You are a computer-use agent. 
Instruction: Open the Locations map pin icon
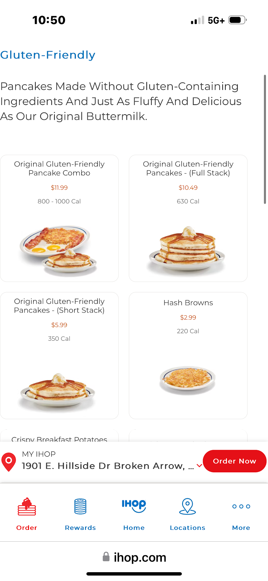(188, 507)
